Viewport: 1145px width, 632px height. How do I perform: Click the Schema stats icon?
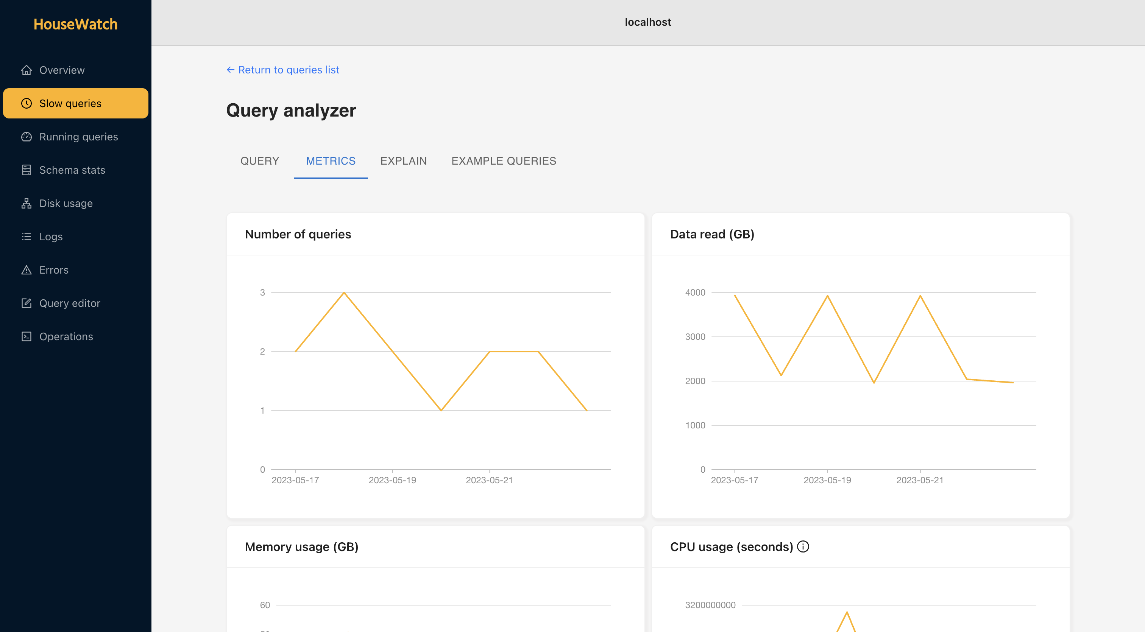click(x=26, y=170)
